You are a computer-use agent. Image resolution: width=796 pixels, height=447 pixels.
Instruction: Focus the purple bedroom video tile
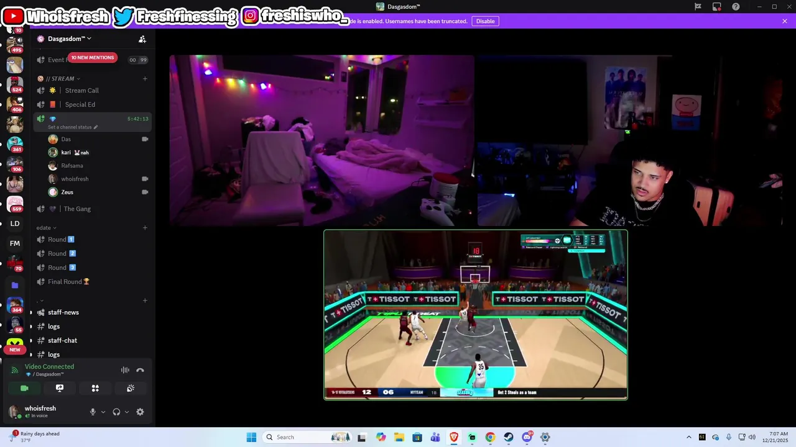(x=322, y=140)
